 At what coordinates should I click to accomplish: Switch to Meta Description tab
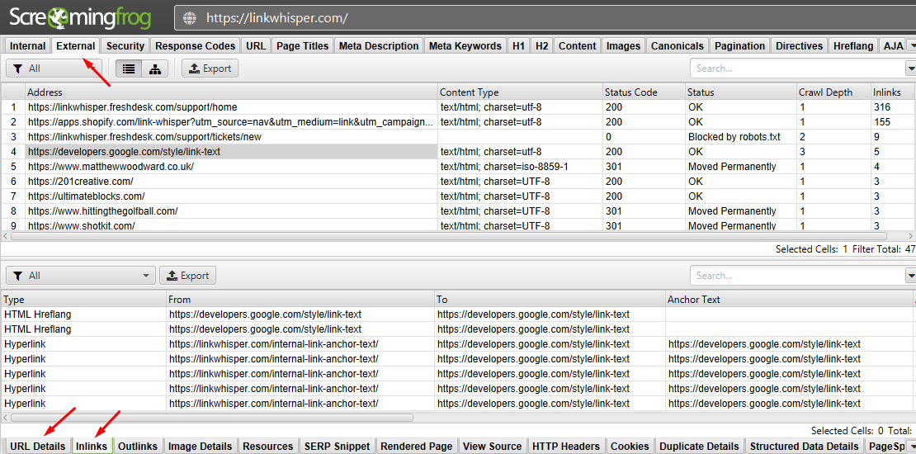[379, 46]
